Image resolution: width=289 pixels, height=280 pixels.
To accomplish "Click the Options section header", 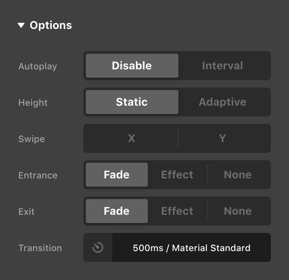I will point(51,26).
